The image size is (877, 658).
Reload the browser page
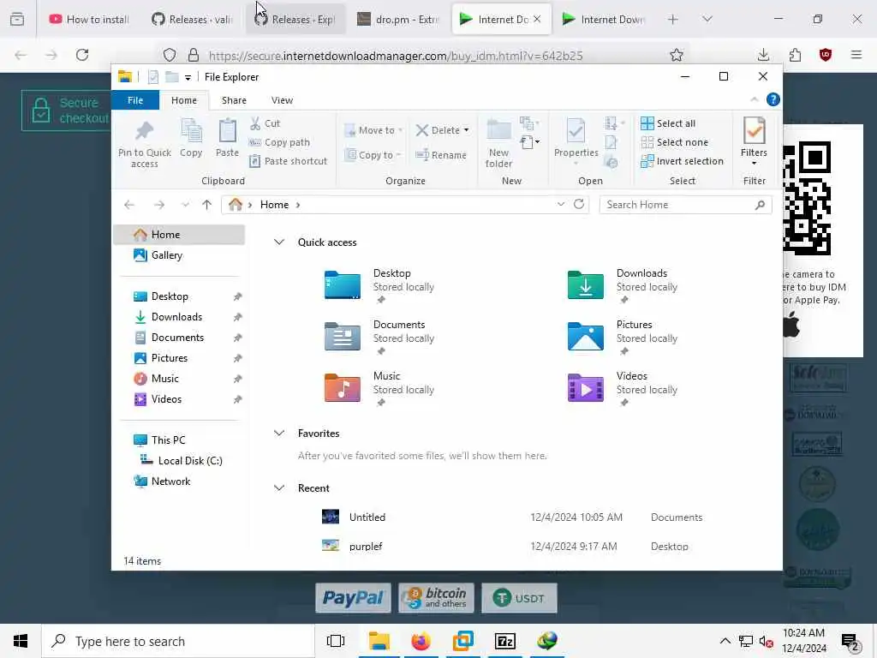tap(82, 55)
